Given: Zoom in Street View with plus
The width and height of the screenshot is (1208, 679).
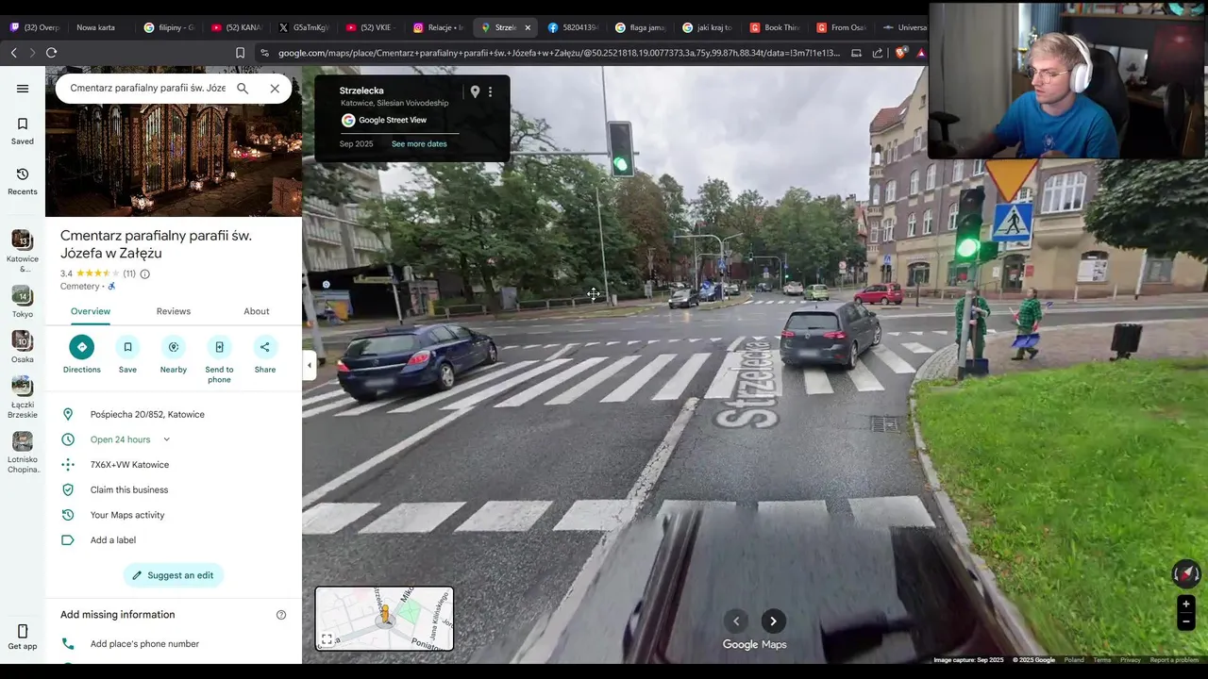Looking at the screenshot, I should (1185, 604).
